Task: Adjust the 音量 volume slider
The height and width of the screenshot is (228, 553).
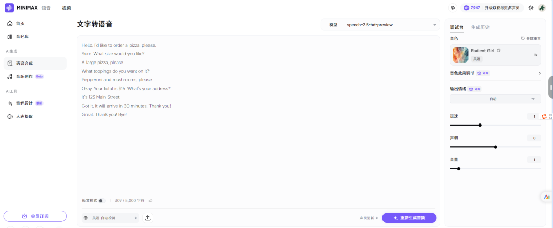Action: tap(458, 169)
